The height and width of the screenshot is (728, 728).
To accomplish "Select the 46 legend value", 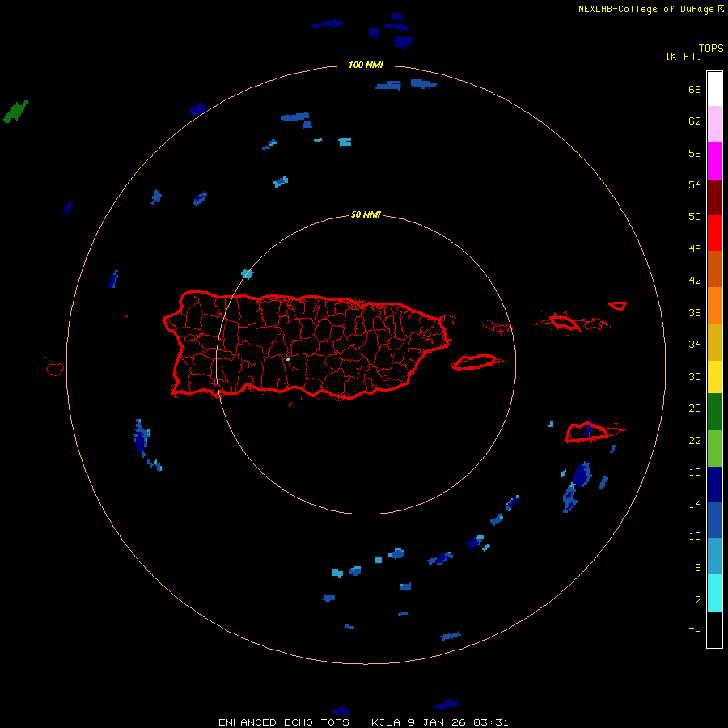I will [x=695, y=248].
